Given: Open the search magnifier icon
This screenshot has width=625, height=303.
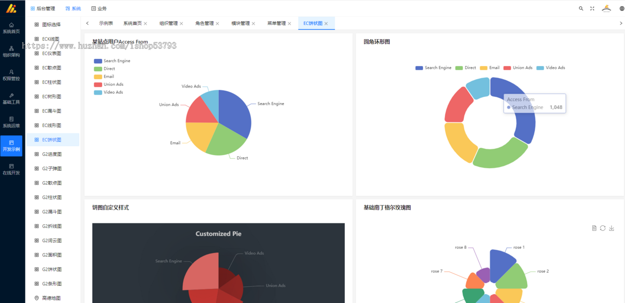Looking at the screenshot, I should tap(581, 8).
